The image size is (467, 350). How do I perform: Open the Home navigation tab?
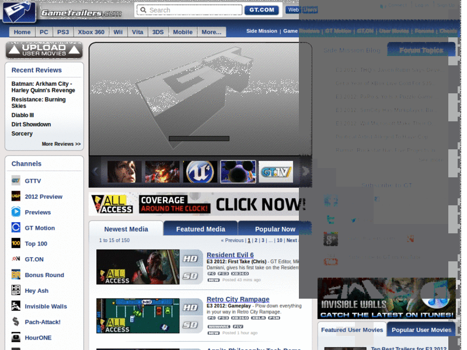click(x=22, y=32)
